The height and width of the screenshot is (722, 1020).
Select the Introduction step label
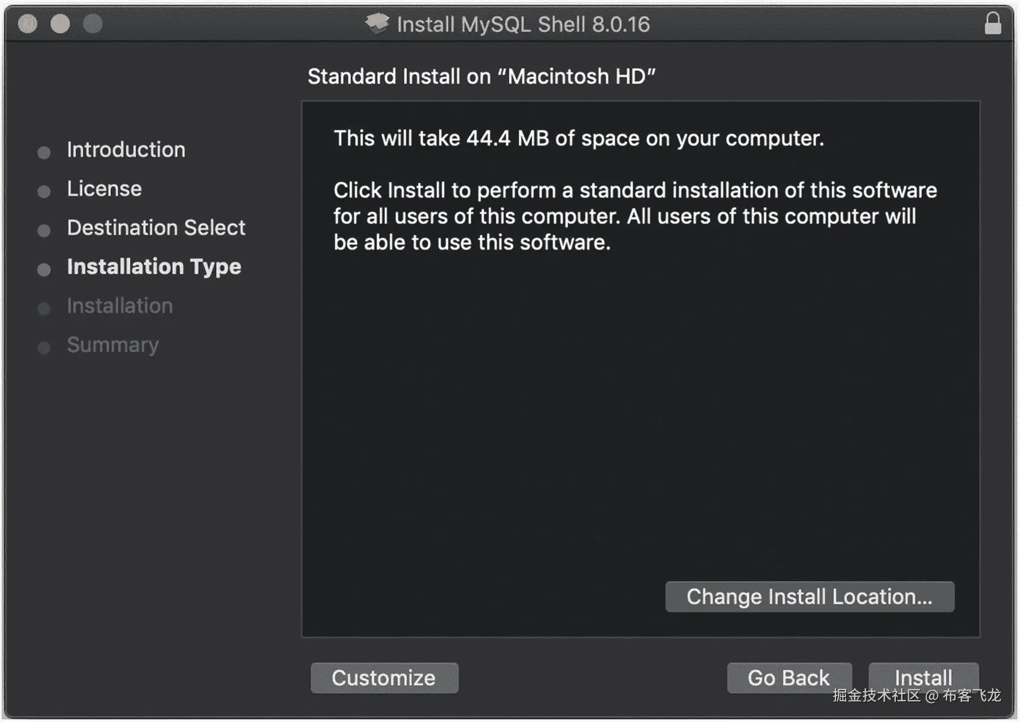tap(126, 150)
